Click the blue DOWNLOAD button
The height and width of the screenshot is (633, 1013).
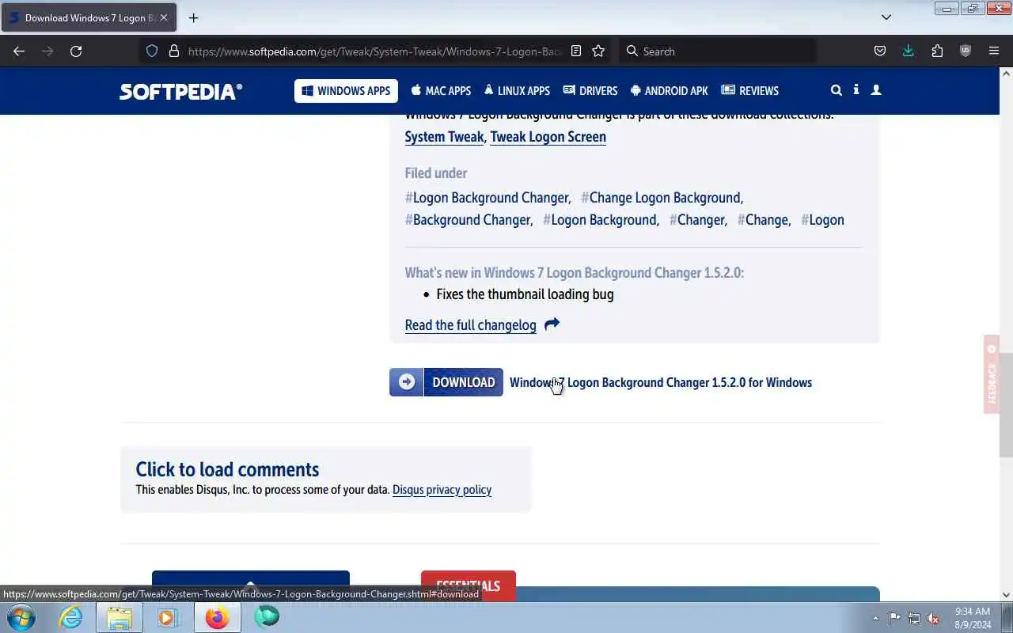tap(446, 382)
